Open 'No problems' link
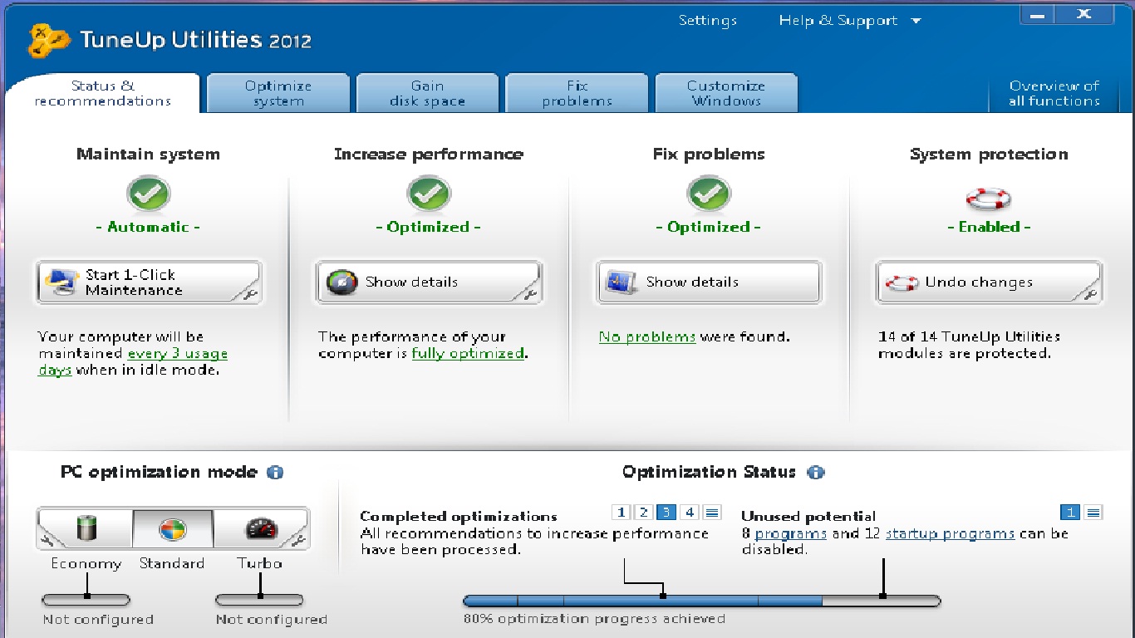Screen dimensions: 1135x638 pos(647,337)
